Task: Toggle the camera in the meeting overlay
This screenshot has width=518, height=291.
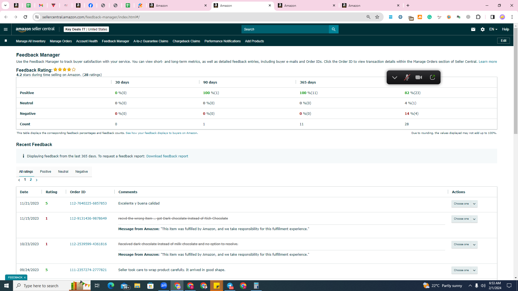Action: pos(419,78)
